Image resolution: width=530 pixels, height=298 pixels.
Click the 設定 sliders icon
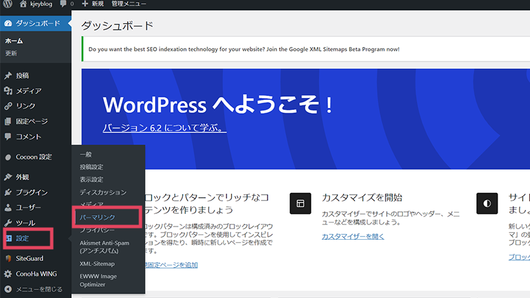[9, 238]
